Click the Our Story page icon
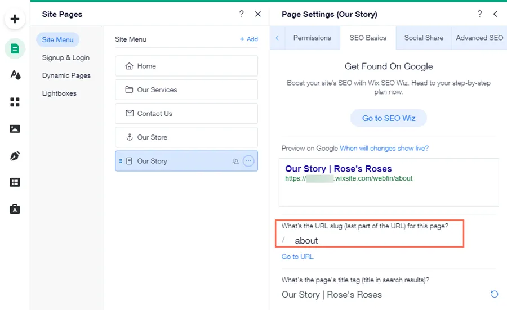Screen dimensions: 507x310 (129, 161)
